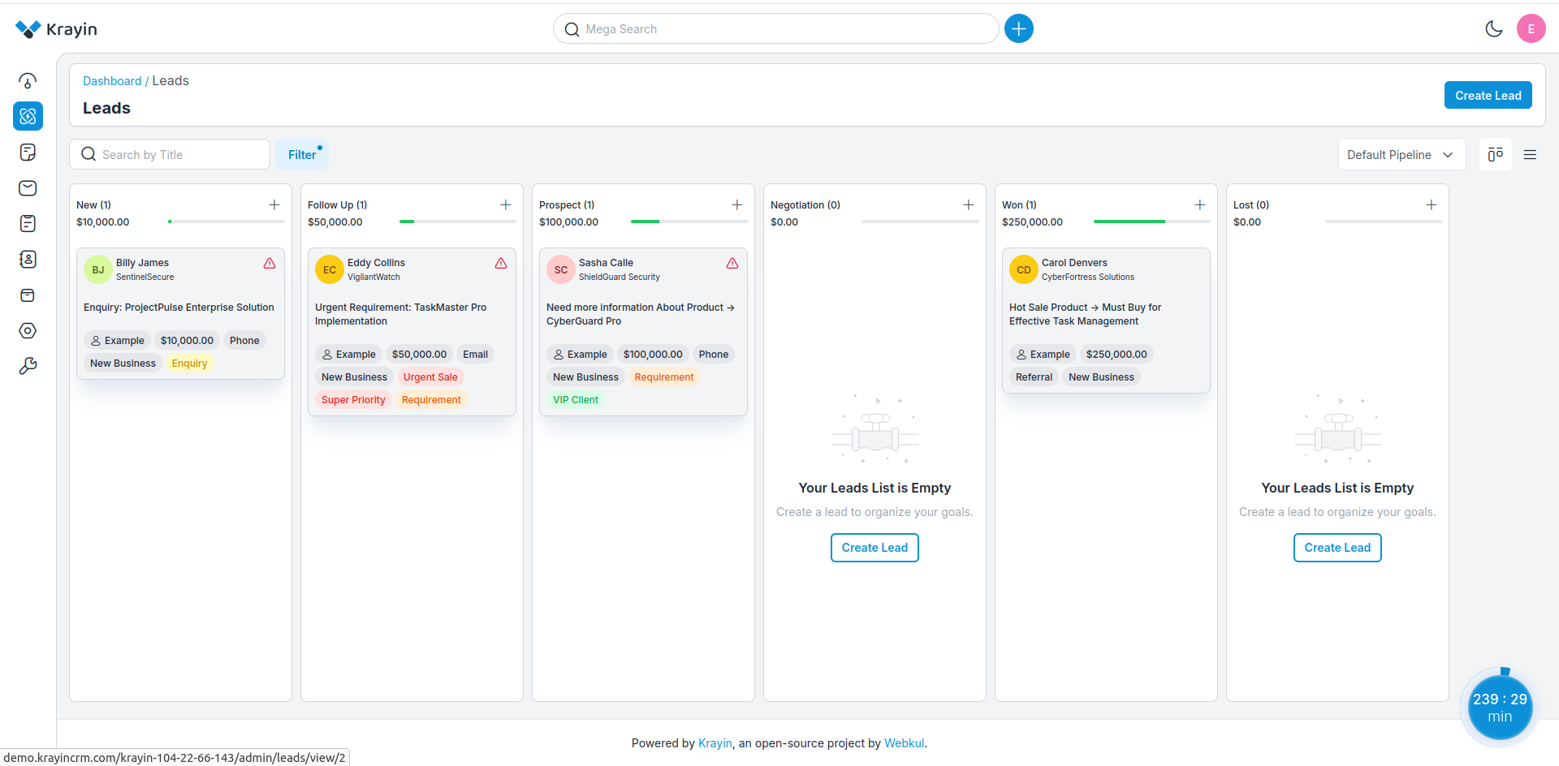Open the Settings icon in sidebar

click(28, 330)
